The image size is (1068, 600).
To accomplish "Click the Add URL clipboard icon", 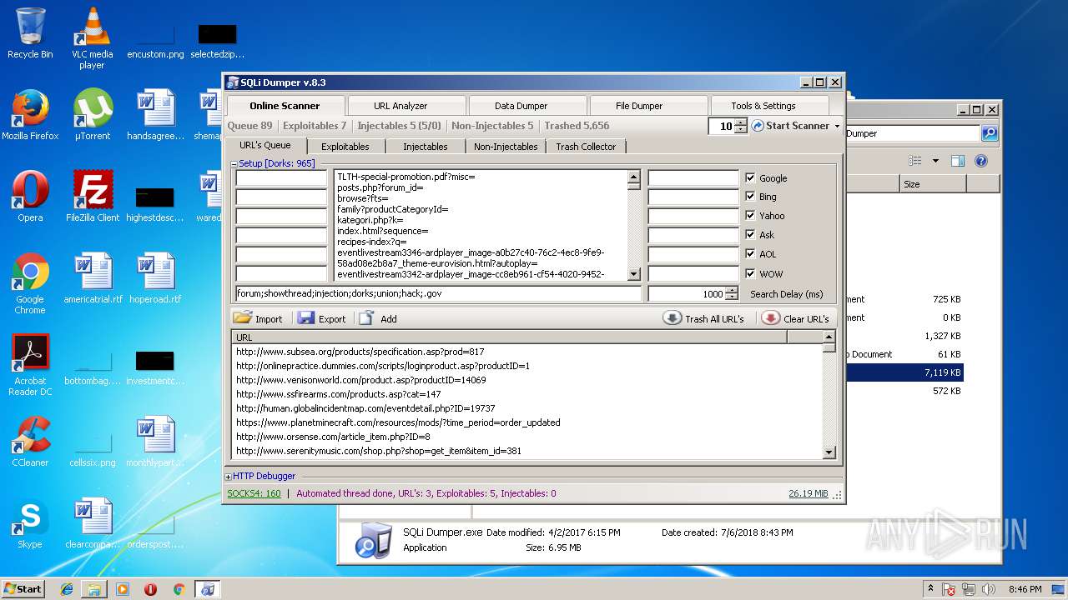I will (367, 318).
